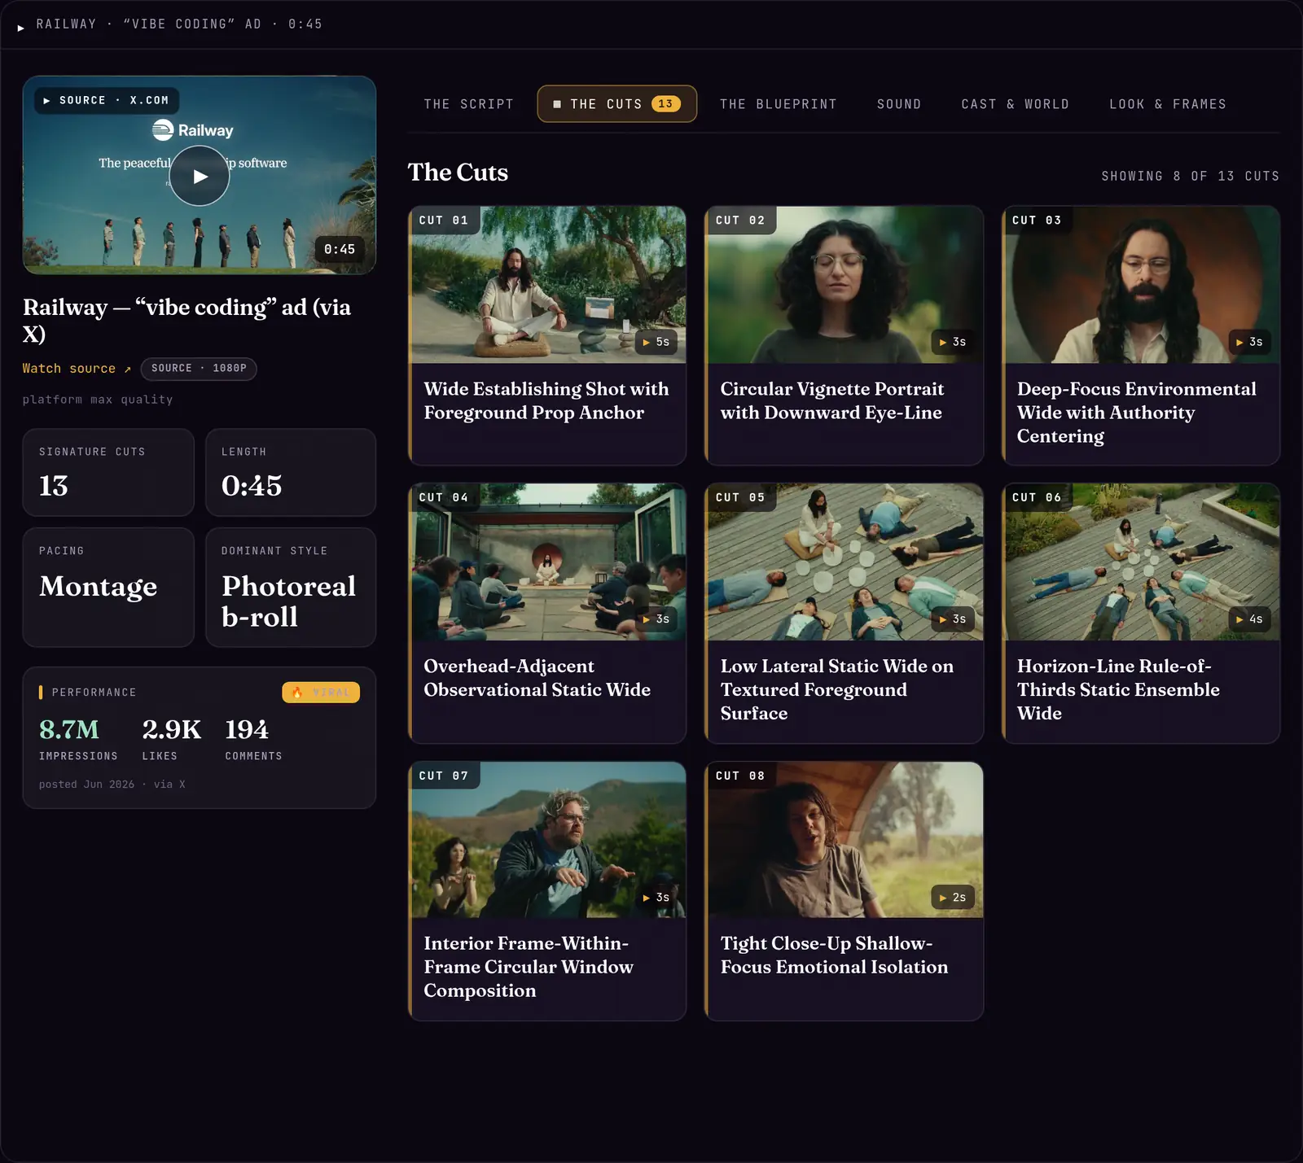Click the 0:45 duration badge on source video

[340, 249]
